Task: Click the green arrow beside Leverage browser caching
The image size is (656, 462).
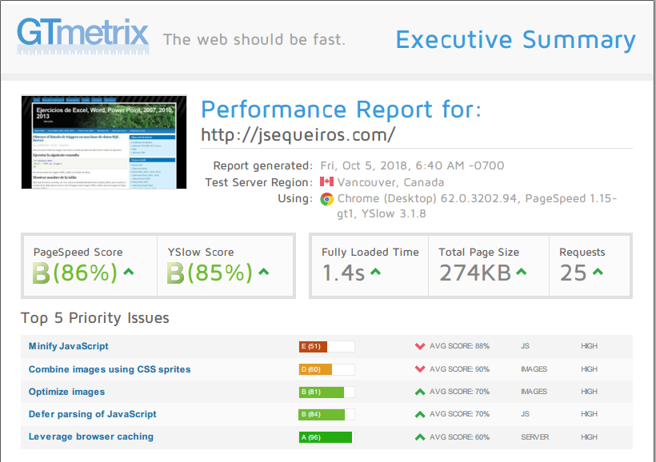Action: [x=419, y=437]
